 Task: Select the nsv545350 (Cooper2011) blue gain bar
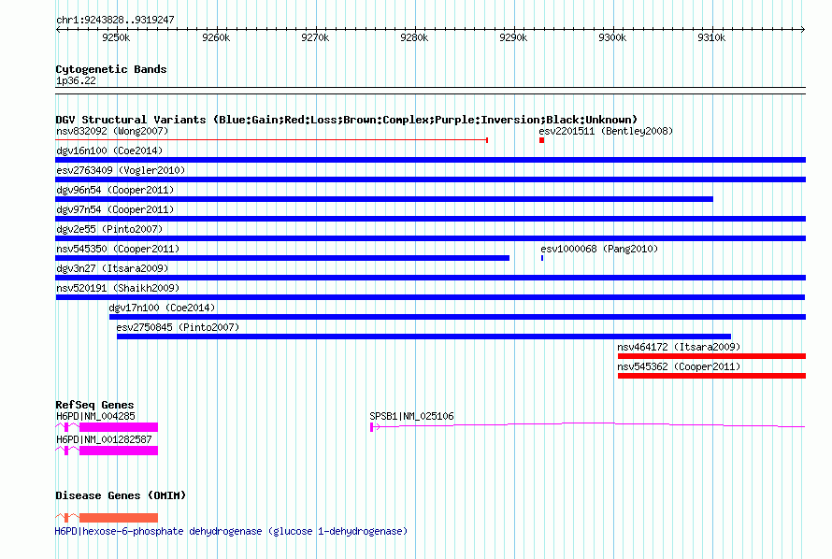coord(282,258)
